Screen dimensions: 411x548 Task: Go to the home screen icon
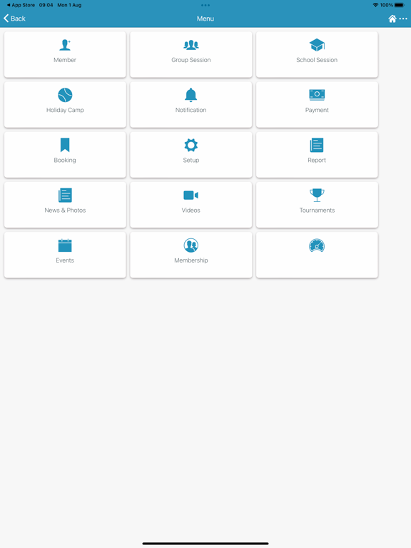[392, 19]
